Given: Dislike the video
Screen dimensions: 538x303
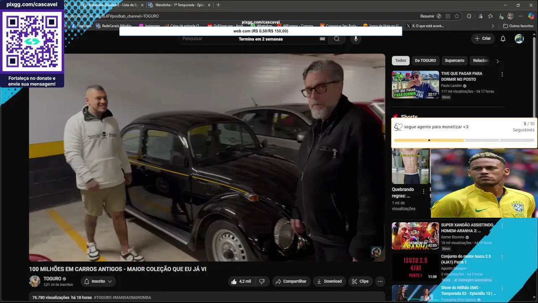Looking at the screenshot, I should click(262, 282).
